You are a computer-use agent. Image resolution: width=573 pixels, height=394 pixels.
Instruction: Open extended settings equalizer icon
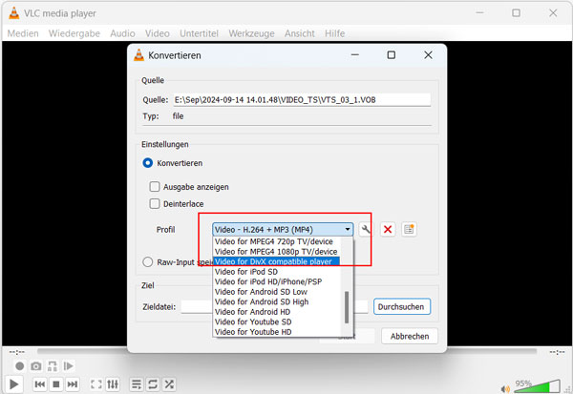coord(113,384)
